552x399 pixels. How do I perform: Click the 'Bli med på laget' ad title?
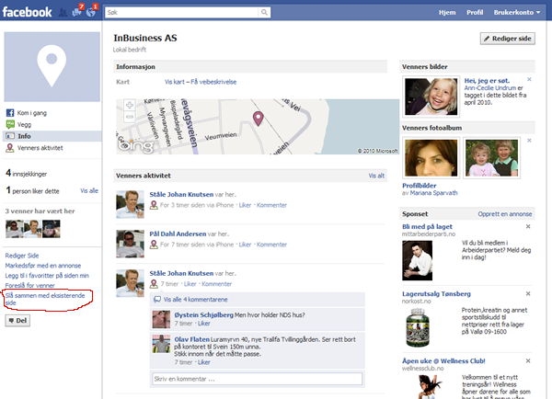click(427, 226)
